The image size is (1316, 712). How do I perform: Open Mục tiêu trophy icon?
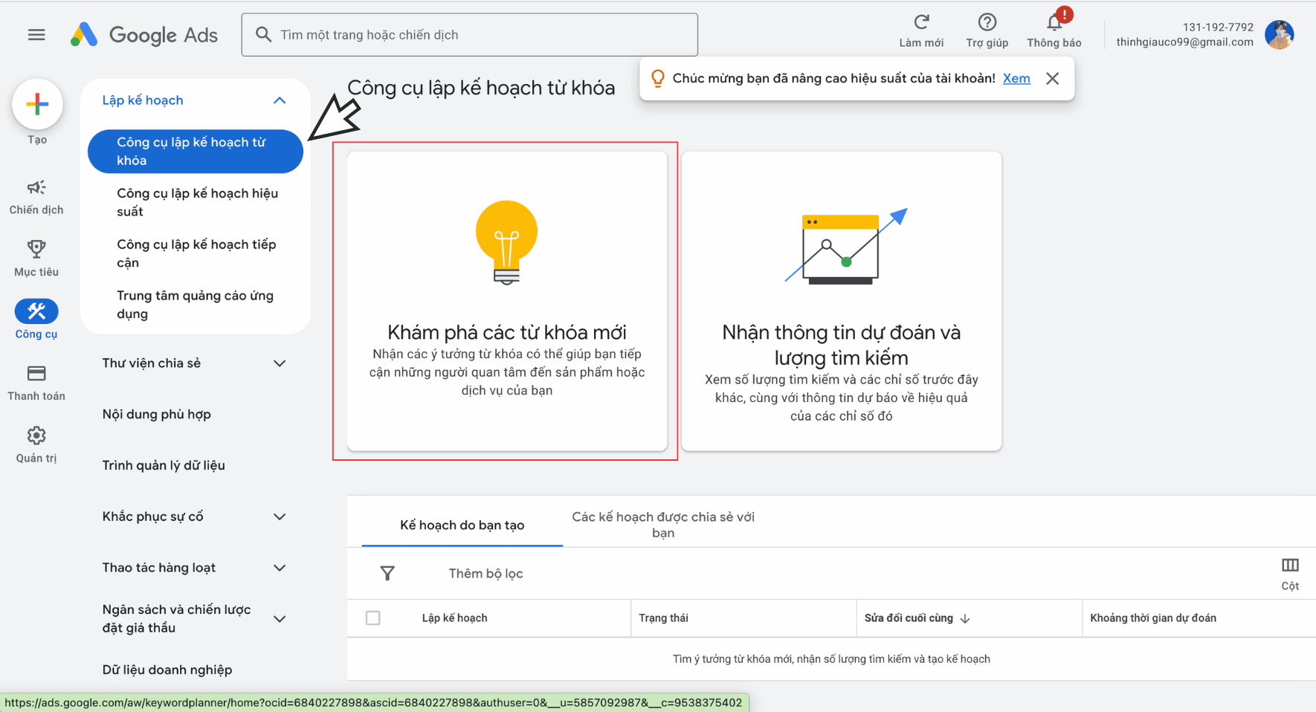tap(36, 248)
